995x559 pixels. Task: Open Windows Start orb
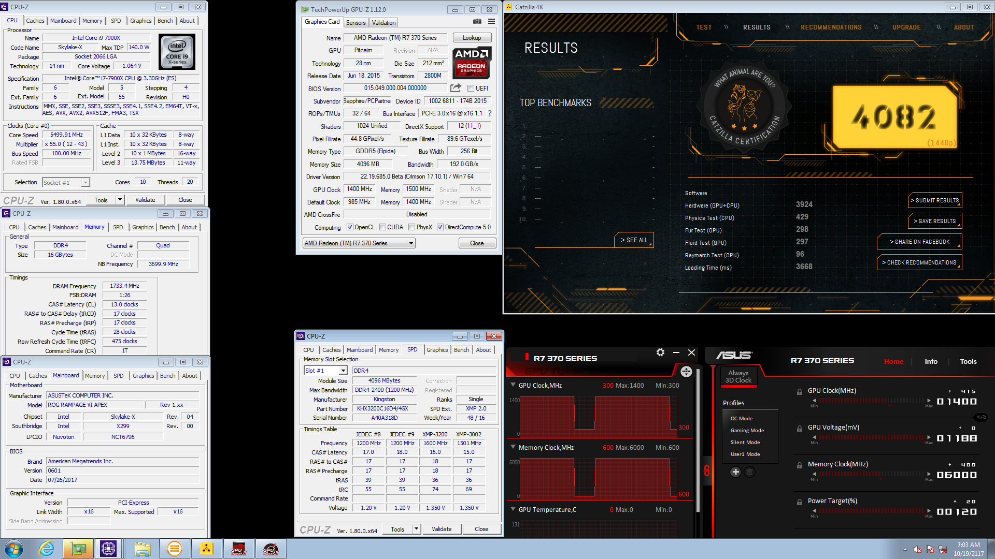point(14,549)
